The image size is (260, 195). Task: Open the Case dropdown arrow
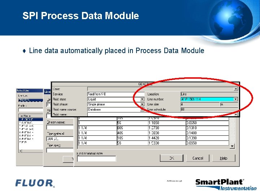click(x=235, y=89)
